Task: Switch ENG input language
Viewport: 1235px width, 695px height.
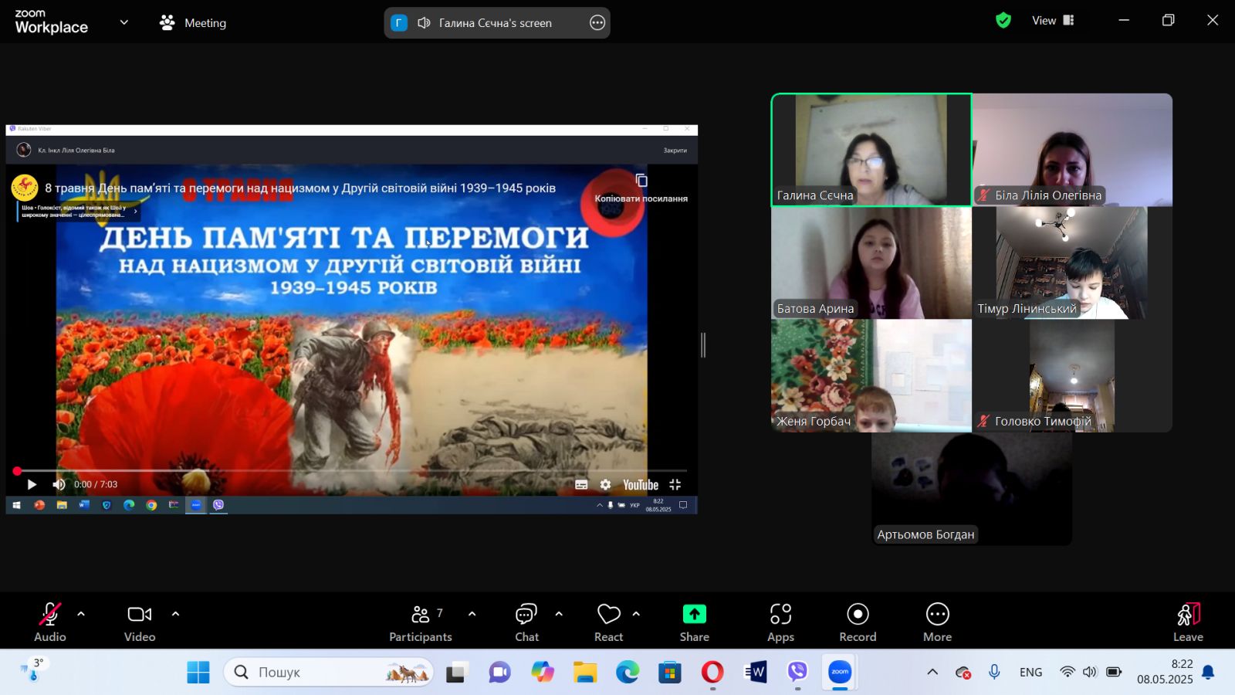Action: tap(1030, 673)
